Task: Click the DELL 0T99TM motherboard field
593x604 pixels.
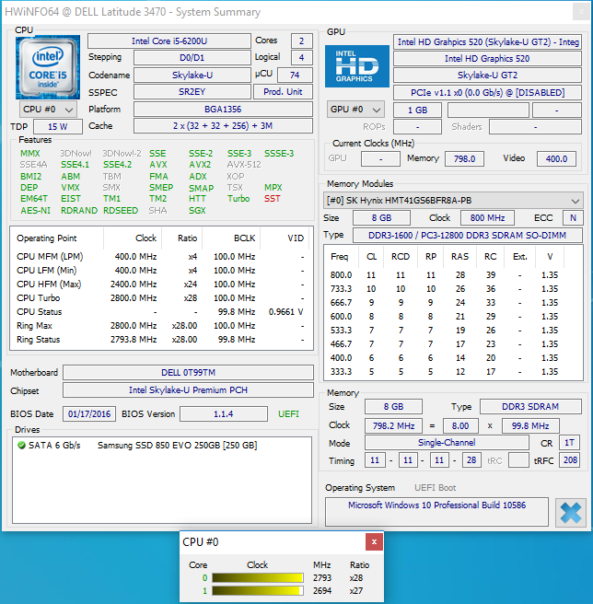Action: [188, 373]
